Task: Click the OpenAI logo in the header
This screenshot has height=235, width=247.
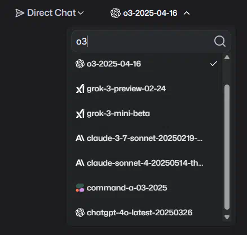Action: [x=116, y=13]
